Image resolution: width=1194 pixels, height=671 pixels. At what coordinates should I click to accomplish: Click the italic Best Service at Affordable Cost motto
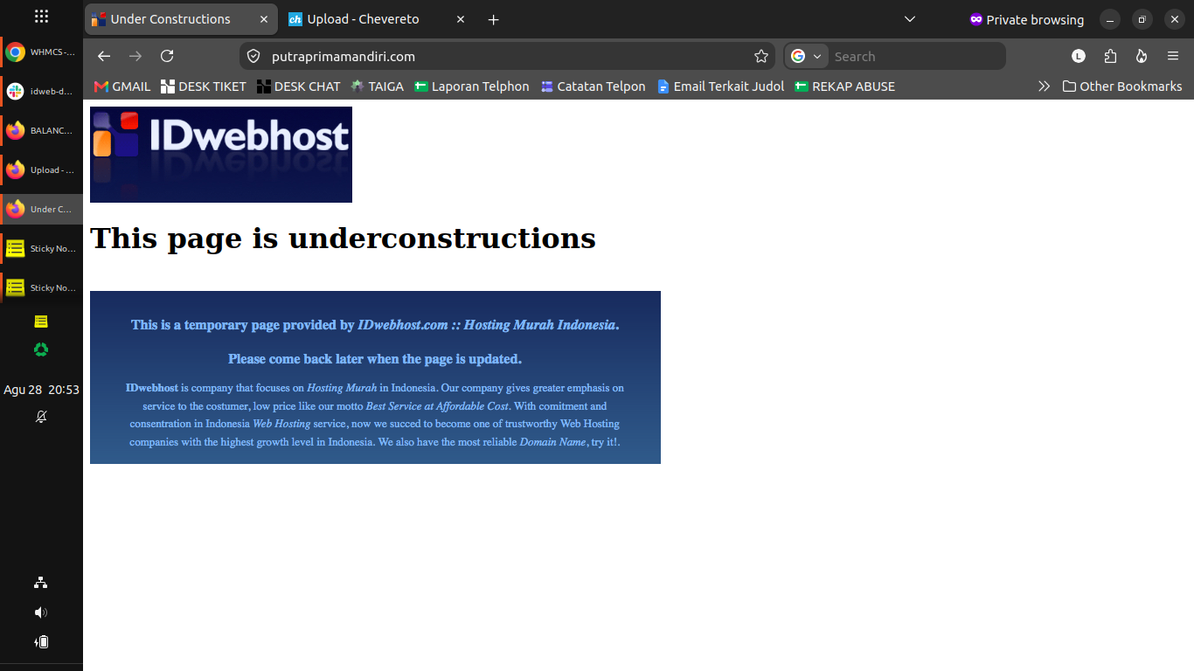point(437,406)
